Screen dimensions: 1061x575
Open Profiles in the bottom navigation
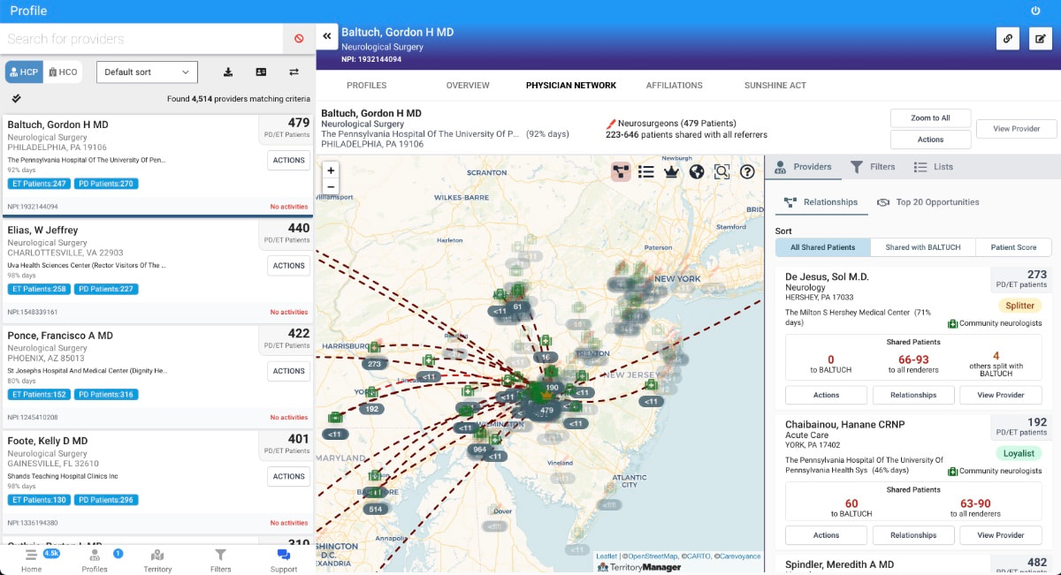(x=95, y=560)
